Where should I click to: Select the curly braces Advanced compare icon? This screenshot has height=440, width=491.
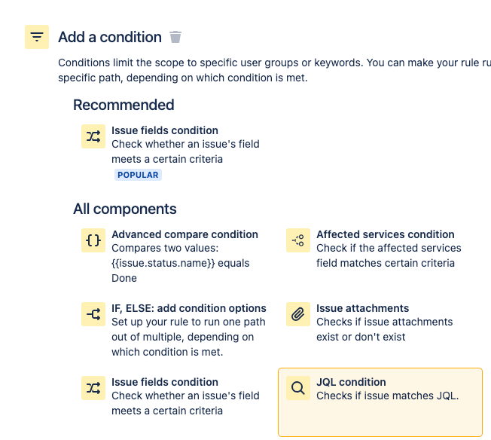tap(93, 240)
